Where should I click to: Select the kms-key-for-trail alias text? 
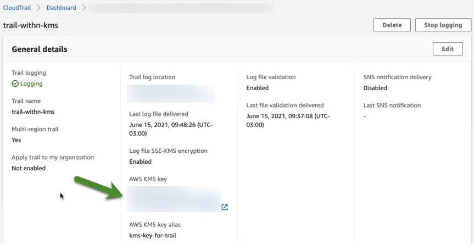pos(153,236)
